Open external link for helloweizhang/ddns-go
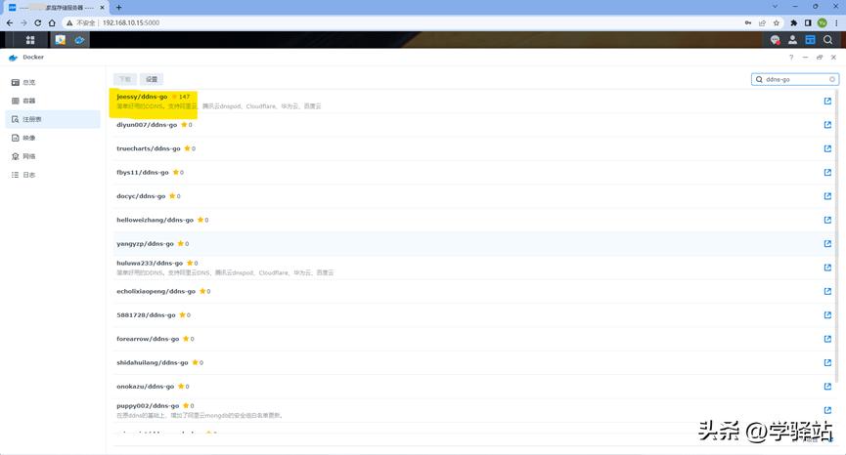 tap(827, 220)
